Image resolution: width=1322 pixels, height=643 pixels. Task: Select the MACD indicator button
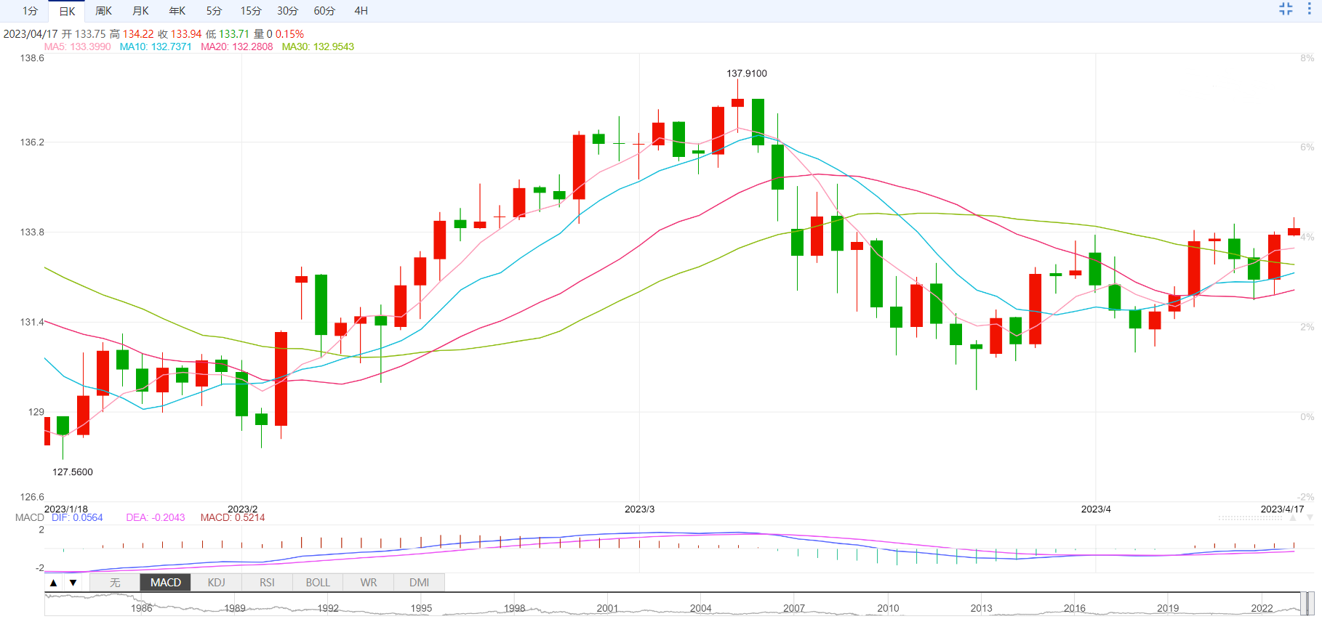[166, 583]
